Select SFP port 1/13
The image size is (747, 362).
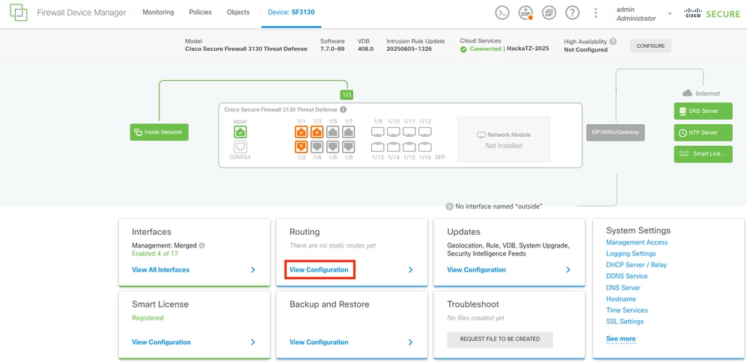point(378,147)
